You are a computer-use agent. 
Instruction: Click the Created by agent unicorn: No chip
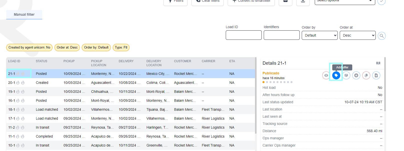coord(29,48)
